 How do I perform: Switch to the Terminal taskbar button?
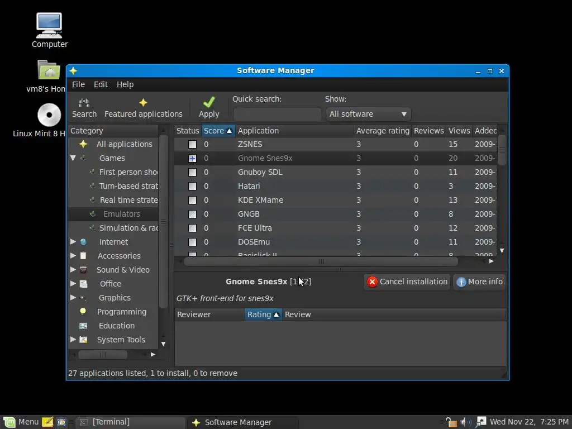click(x=131, y=422)
